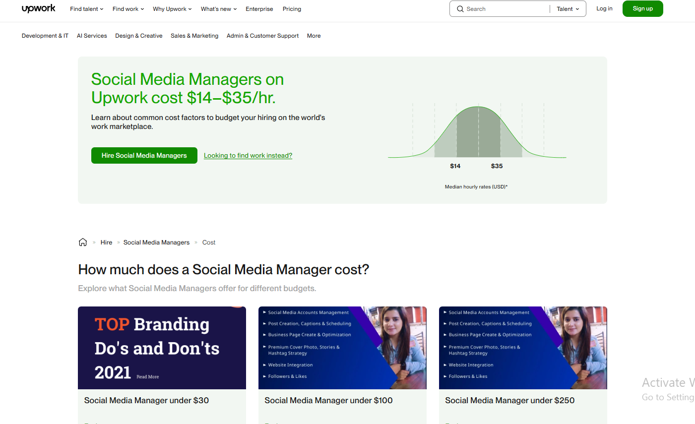Click the home breadcrumb icon
The width and height of the screenshot is (695, 424).
(83, 242)
